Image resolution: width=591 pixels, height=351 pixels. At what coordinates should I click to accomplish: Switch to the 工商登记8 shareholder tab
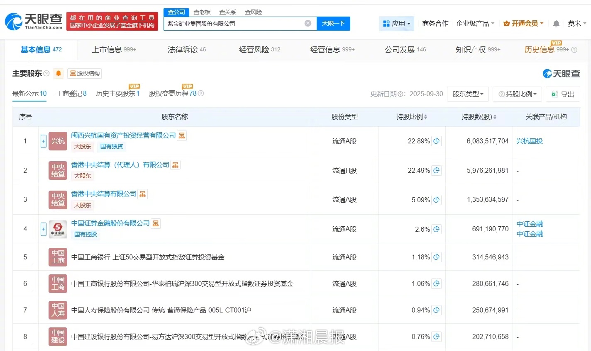[x=71, y=94]
